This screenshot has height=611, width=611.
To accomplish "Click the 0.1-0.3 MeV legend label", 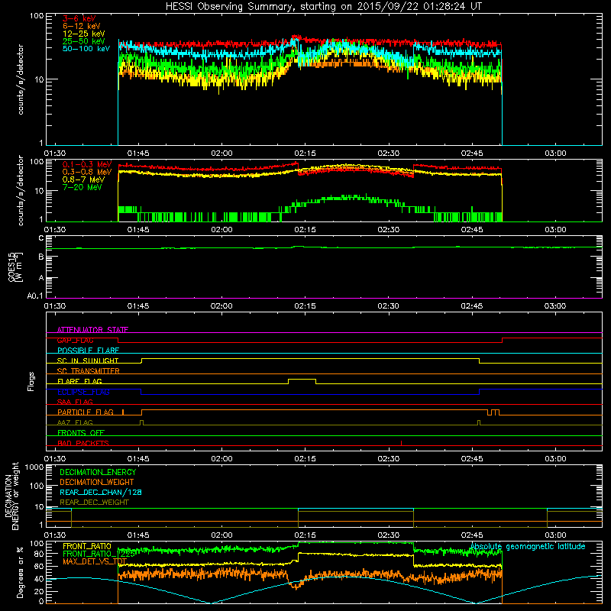I will (x=87, y=164).
